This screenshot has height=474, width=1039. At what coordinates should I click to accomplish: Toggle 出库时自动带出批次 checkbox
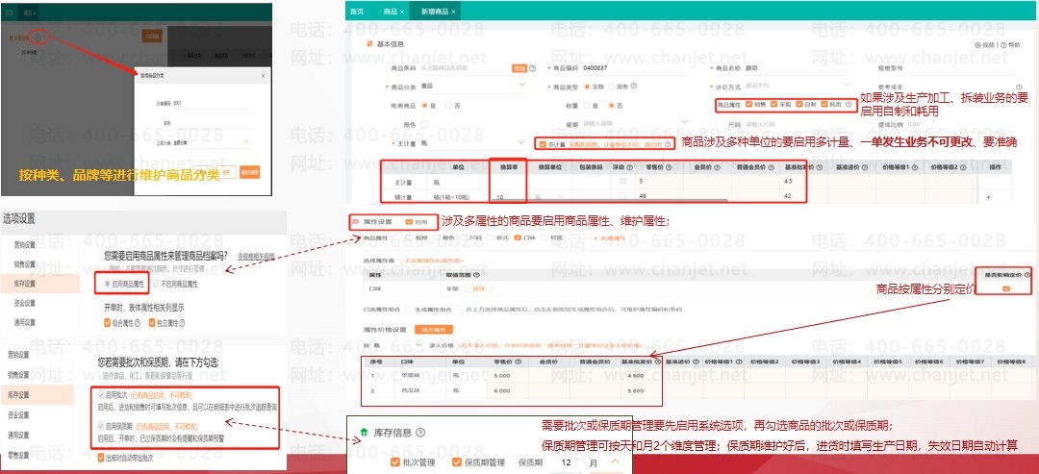coord(101,458)
